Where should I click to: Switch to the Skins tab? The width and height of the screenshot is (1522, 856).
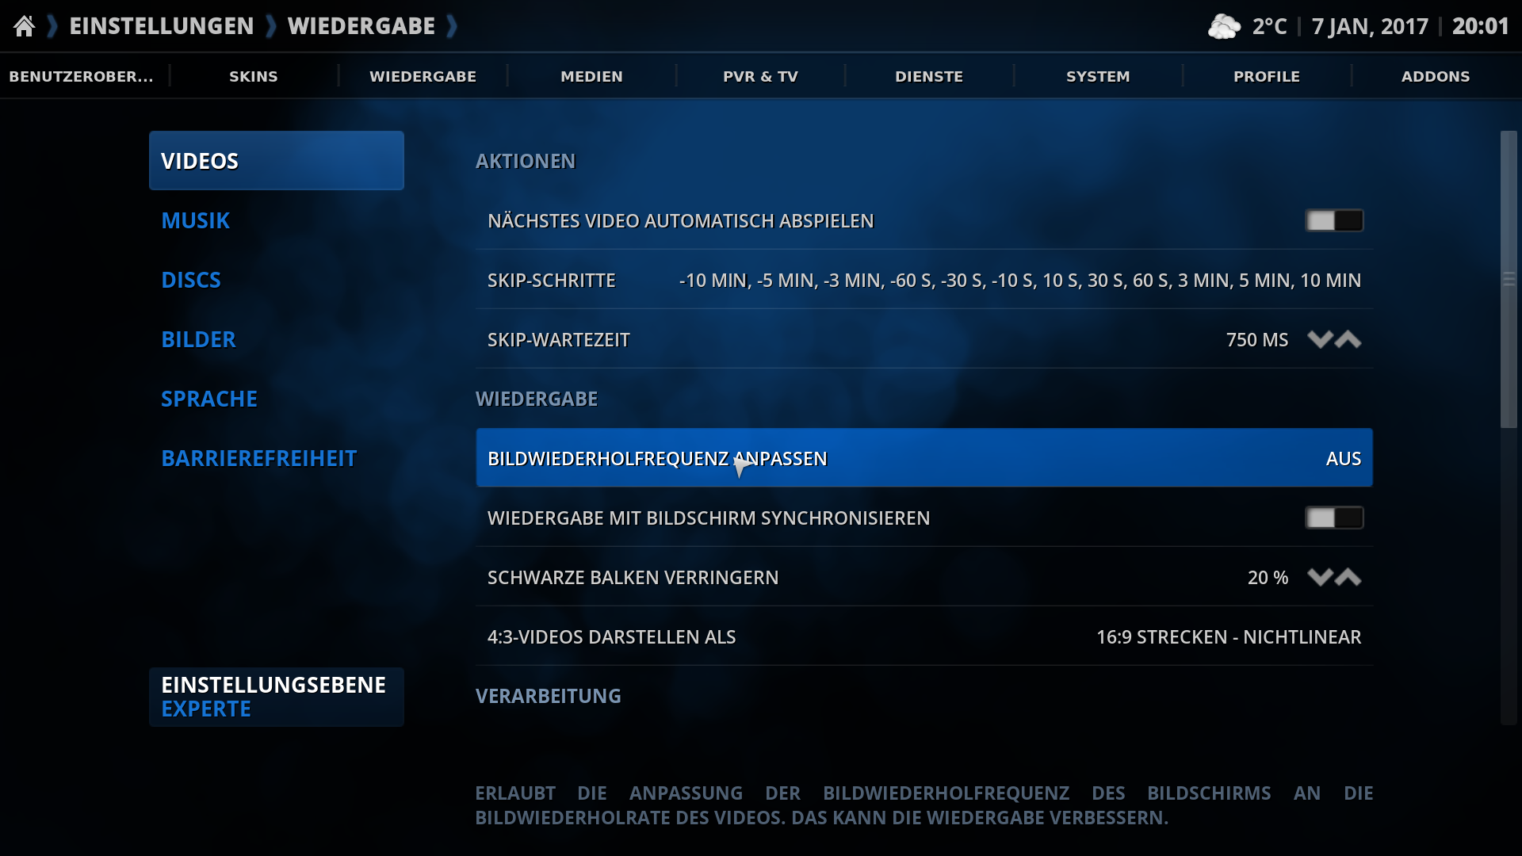pos(254,76)
